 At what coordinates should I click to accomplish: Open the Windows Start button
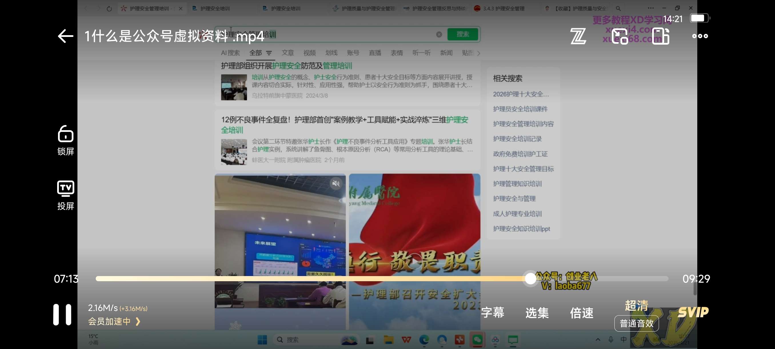pos(262,340)
